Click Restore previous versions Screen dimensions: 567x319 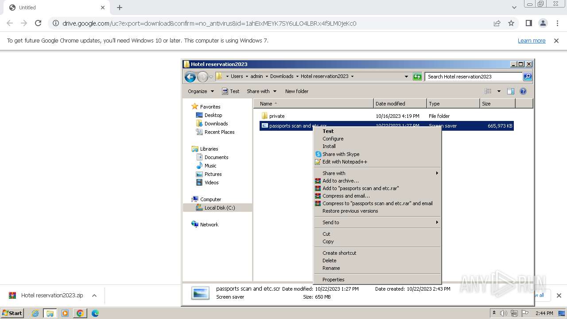point(350,211)
